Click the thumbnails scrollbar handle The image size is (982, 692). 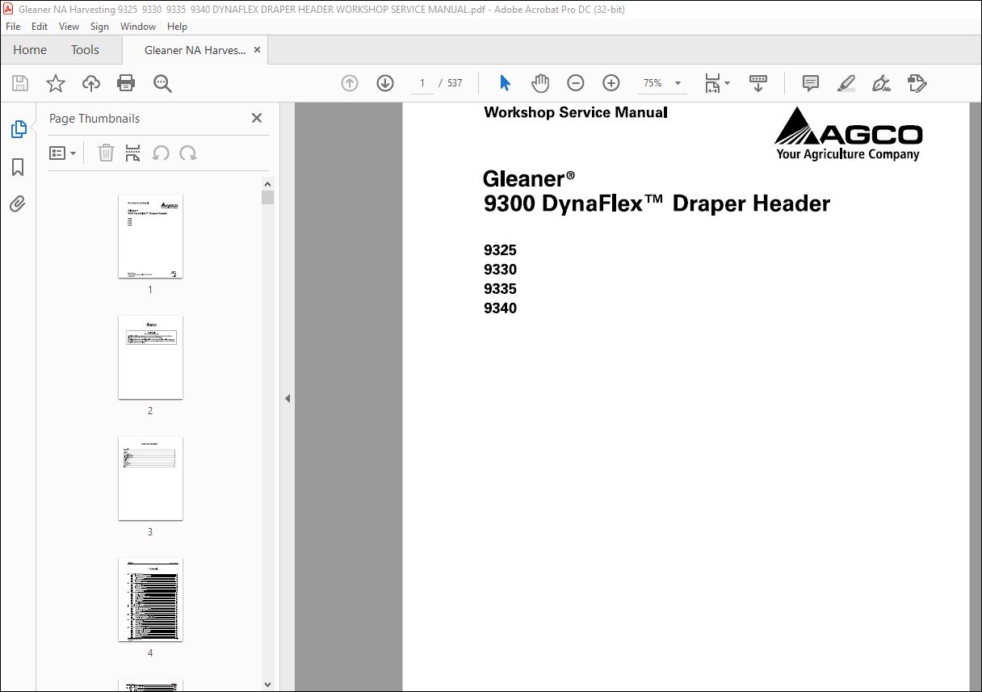(268, 198)
